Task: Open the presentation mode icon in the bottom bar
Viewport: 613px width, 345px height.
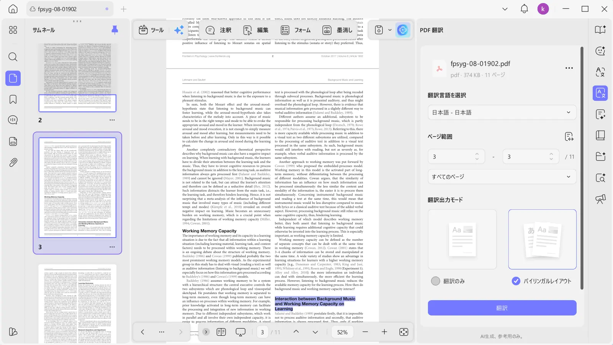Action: point(241,332)
